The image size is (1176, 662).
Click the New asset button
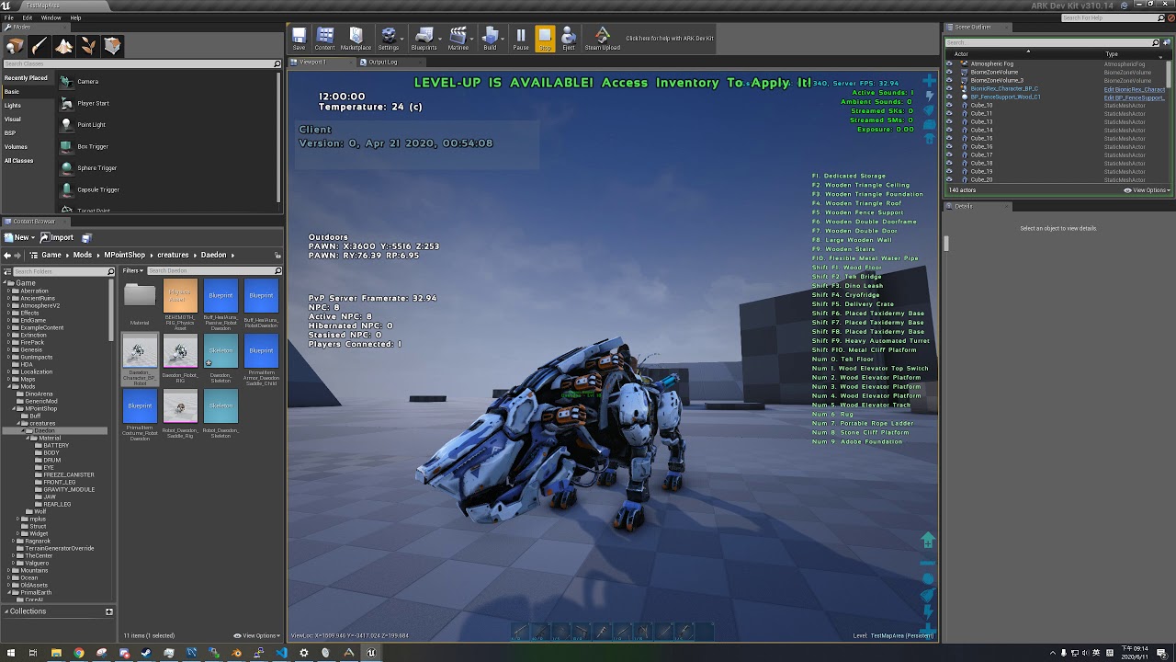[x=17, y=237]
